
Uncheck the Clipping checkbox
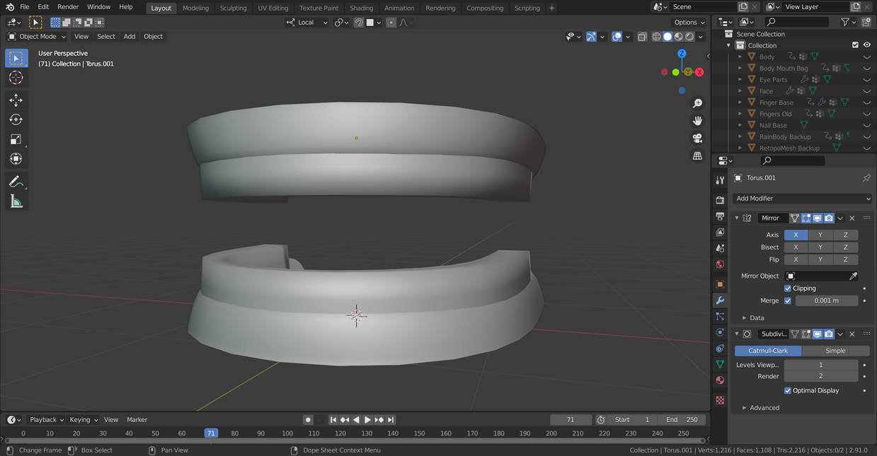tap(788, 288)
